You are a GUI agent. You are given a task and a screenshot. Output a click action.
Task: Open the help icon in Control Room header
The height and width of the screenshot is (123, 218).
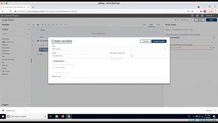click(x=192, y=16)
